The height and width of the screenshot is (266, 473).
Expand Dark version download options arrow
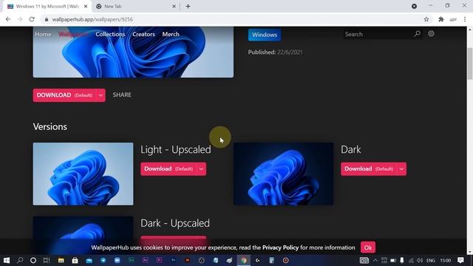[401, 169]
